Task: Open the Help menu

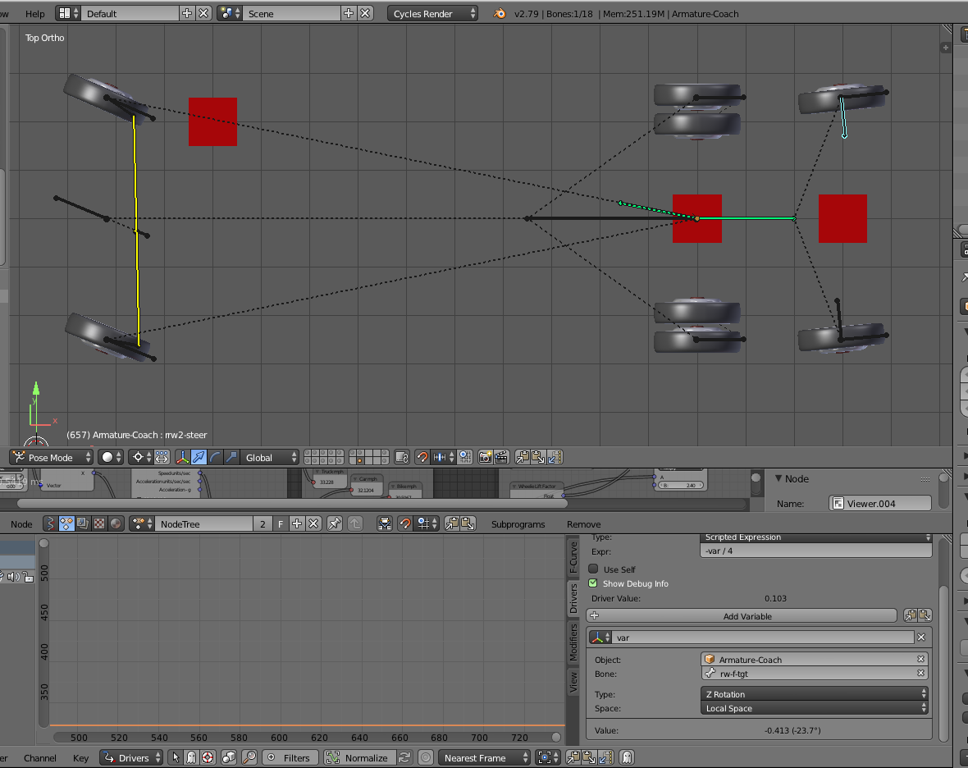Action: point(35,14)
